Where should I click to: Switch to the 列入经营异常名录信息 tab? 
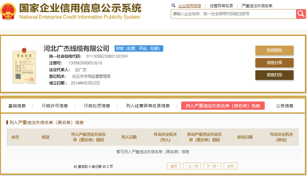click(x=148, y=106)
